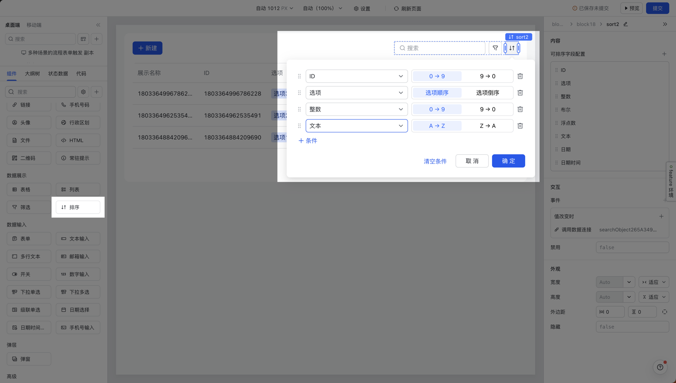Image resolution: width=676 pixels, height=383 pixels.
Task: Click the 禁用 false input field
Action: pos(632,247)
